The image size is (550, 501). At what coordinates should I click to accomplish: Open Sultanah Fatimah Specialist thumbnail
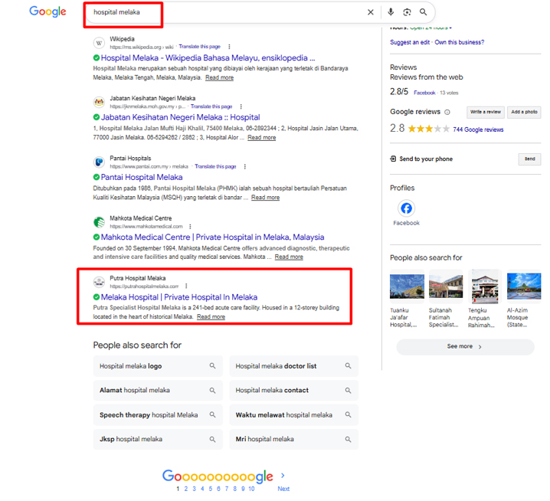(446, 287)
